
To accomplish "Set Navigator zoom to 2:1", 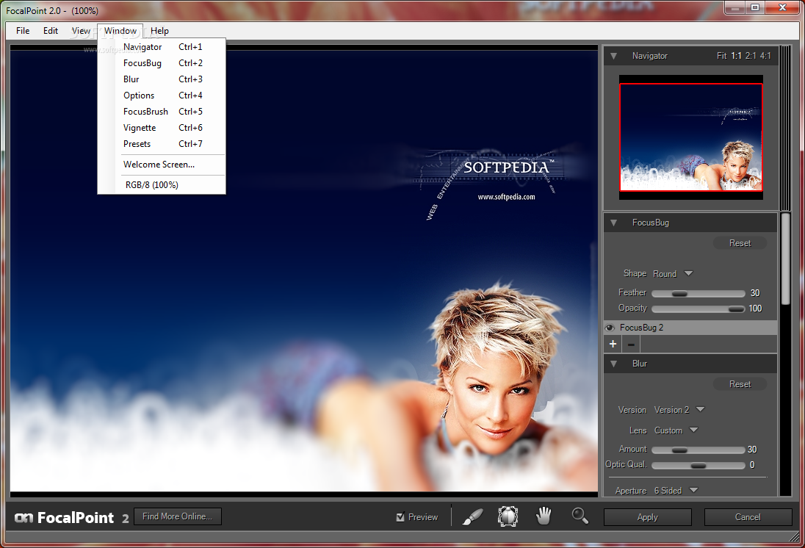I will pos(751,56).
